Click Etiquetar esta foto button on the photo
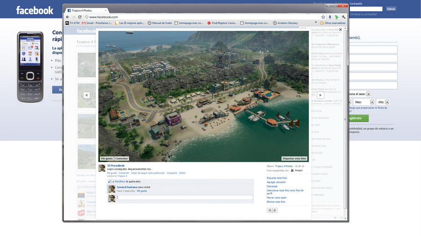The height and width of the screenshot is (236, 421). (294, 159)
